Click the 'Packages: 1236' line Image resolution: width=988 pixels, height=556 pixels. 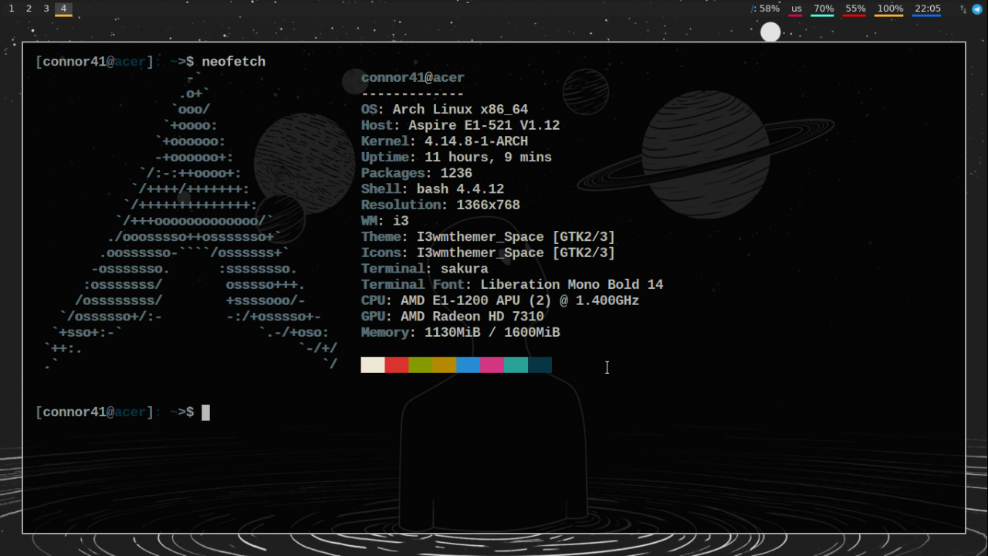(x=417, y=173)
